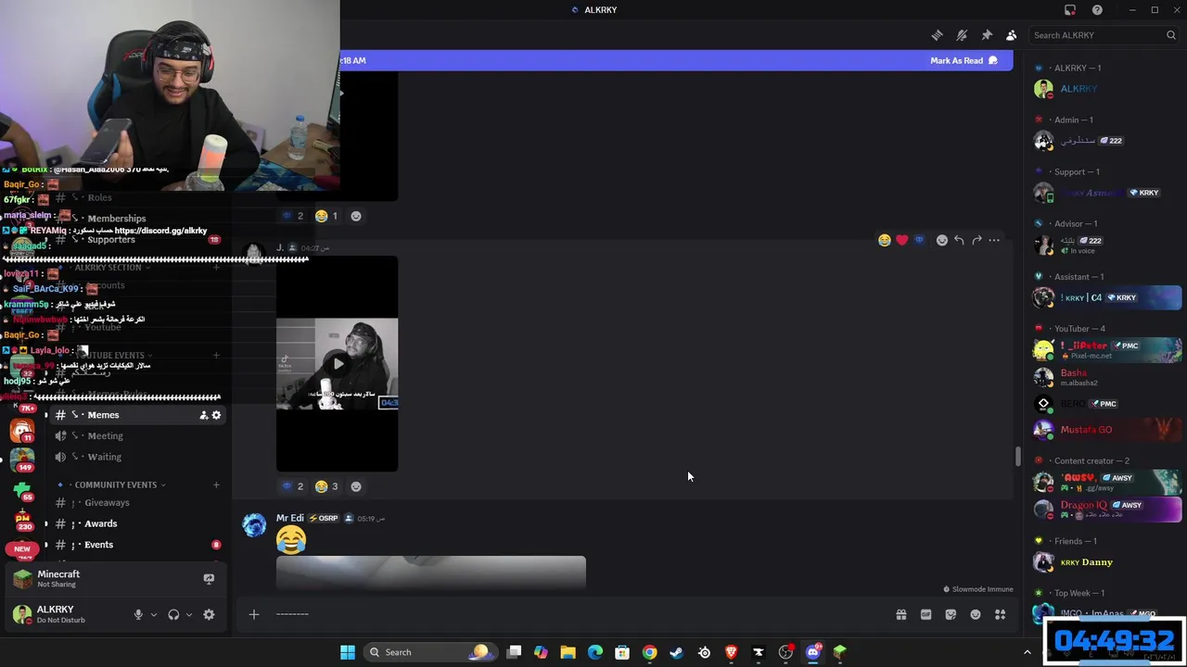1187x667 pixels.
Task: Open Windows Start menu
Action: click(348, 652)
